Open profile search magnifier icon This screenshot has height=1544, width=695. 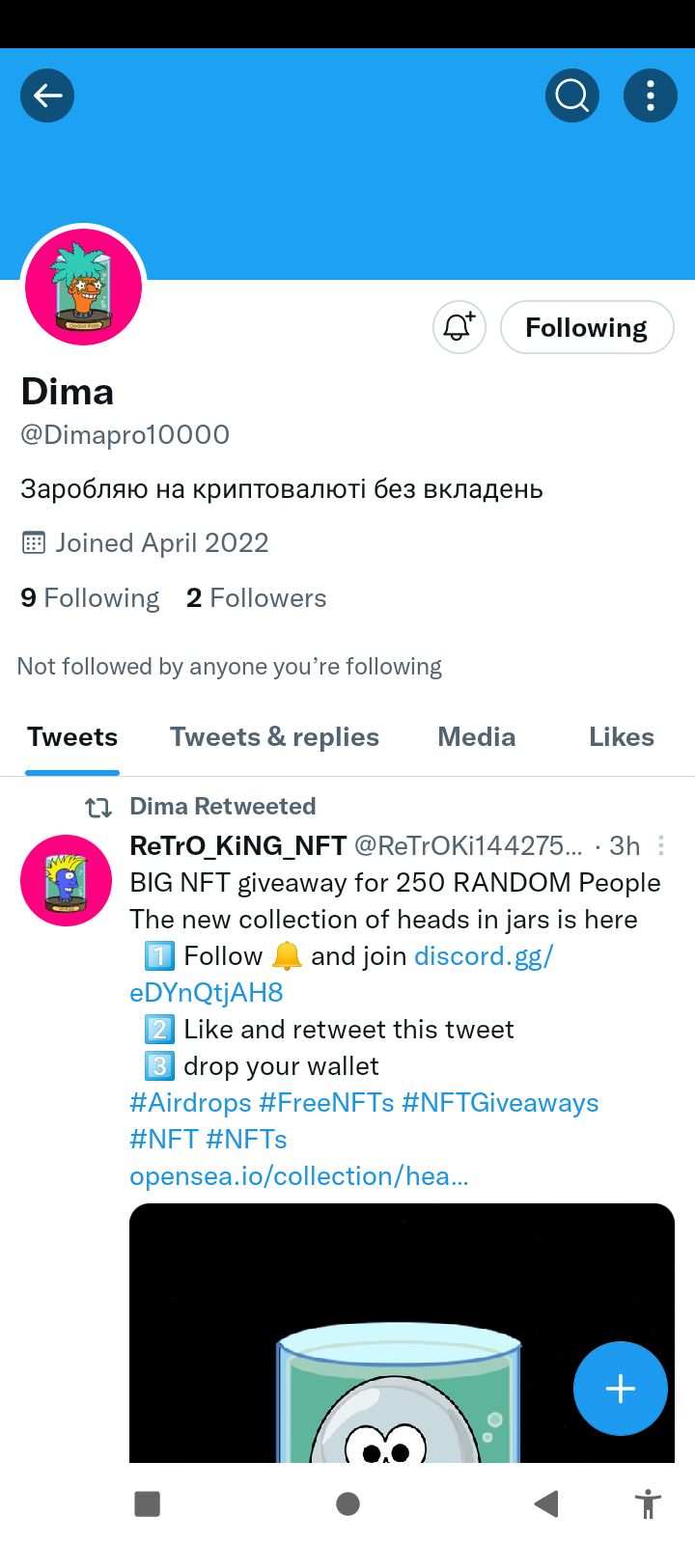pos(572,96)
